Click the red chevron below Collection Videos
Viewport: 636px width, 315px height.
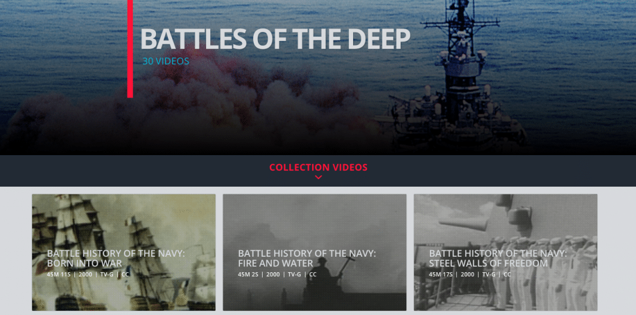pyautogui.click(x=319, y=177)
